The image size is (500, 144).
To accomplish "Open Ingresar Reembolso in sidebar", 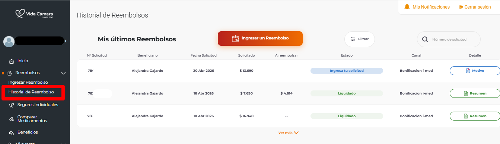I will coord(28,82).
